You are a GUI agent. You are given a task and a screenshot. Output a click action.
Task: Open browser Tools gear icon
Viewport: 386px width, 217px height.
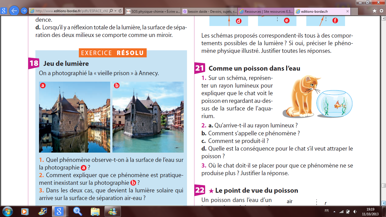tap(381, 11)
